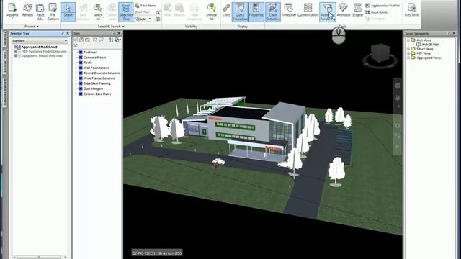Screen dimensions: 461x259
Task: Click the Select All tool
Action: (x=98, y=12)
